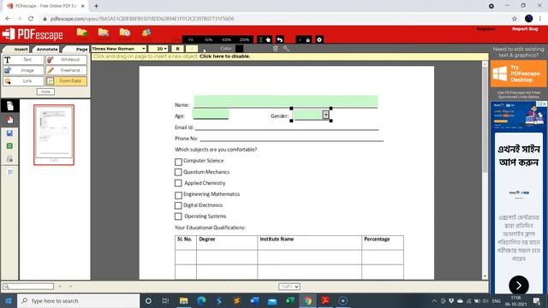Click the colorful folder icon in header
The image size is (548, 308).
(x=146, y=33)
